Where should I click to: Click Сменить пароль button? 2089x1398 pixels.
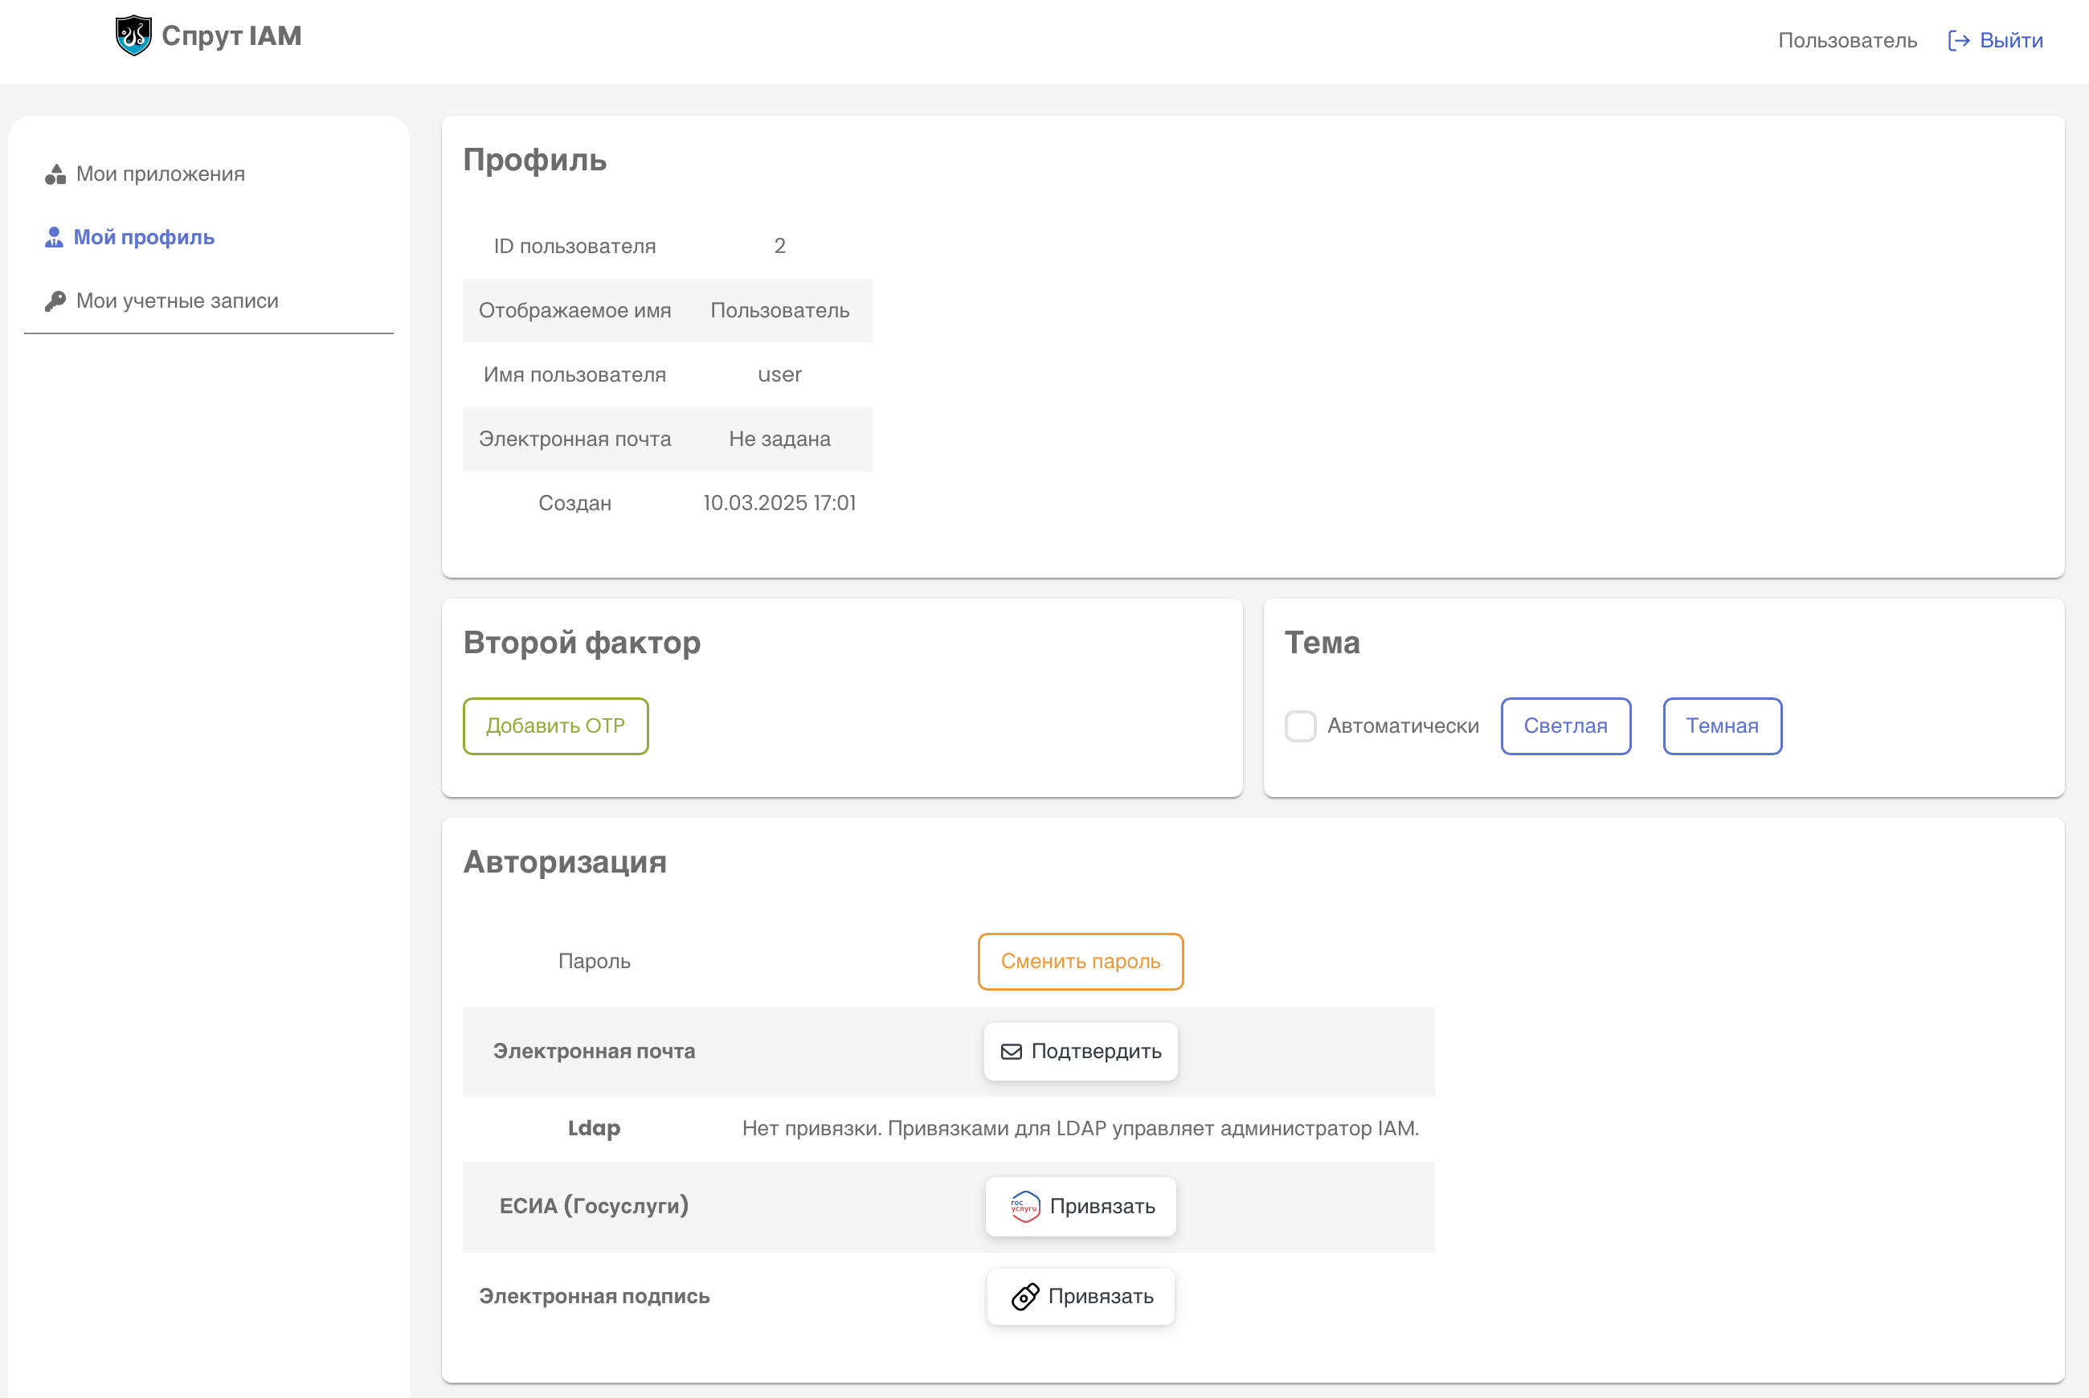1081,961
